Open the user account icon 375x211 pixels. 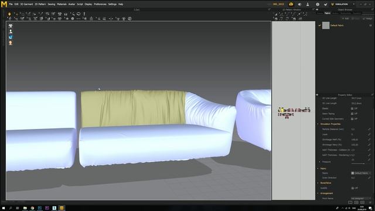pyautogui.click(x=308, y=4)
